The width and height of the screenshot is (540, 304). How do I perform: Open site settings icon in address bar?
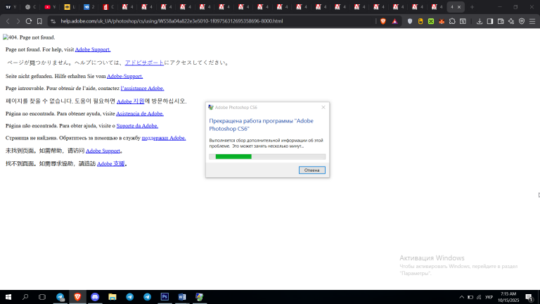click(53, 21)
